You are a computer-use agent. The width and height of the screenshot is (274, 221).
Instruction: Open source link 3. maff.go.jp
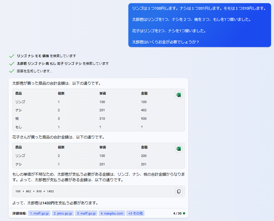tap(86, 213)
